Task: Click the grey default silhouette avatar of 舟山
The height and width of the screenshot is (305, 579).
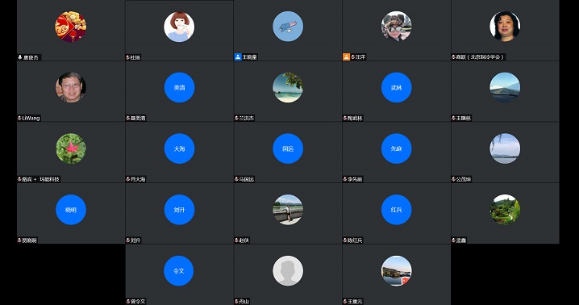Action: 288,270
